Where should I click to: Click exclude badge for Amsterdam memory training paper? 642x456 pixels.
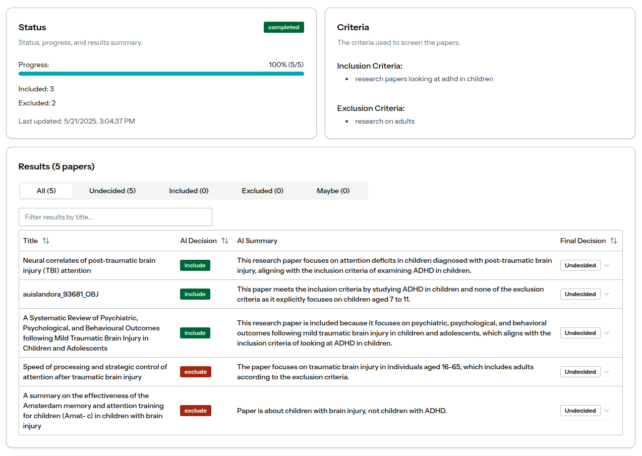click(x=195, y=411)
